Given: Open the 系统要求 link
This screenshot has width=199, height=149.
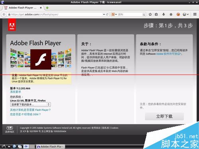Looking at the screenshot, I should tap(16, 92).
